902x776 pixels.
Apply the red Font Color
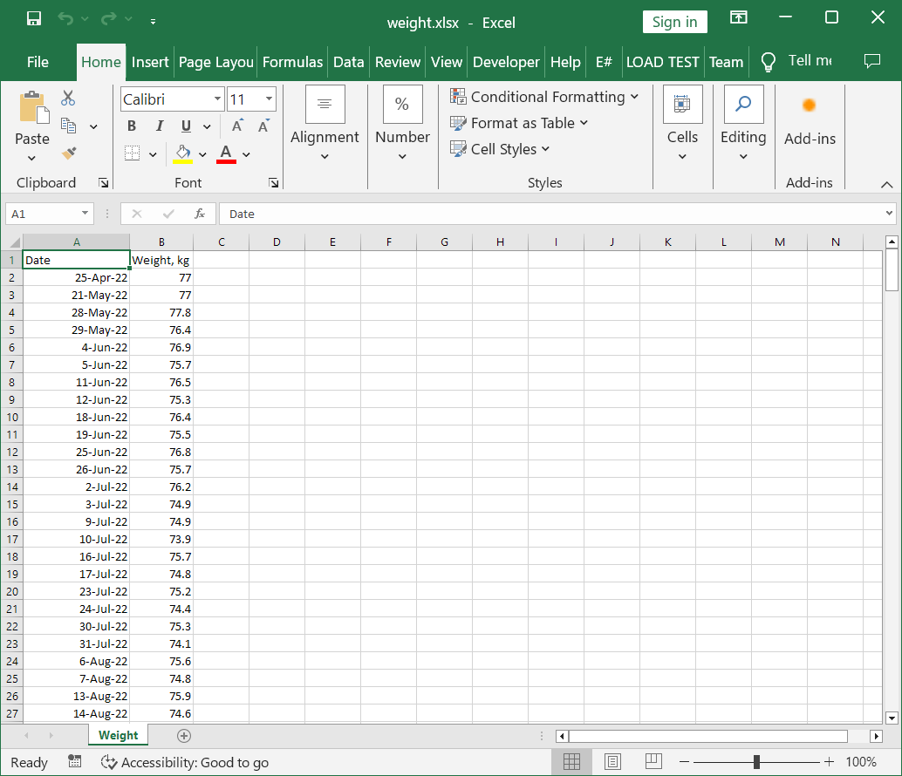[226, 154]
